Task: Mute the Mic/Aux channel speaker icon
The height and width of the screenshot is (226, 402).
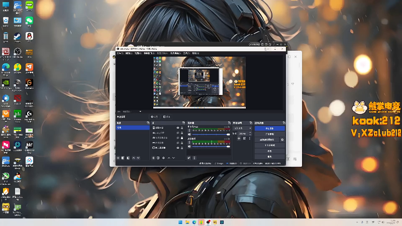Action: click(189, 135)
